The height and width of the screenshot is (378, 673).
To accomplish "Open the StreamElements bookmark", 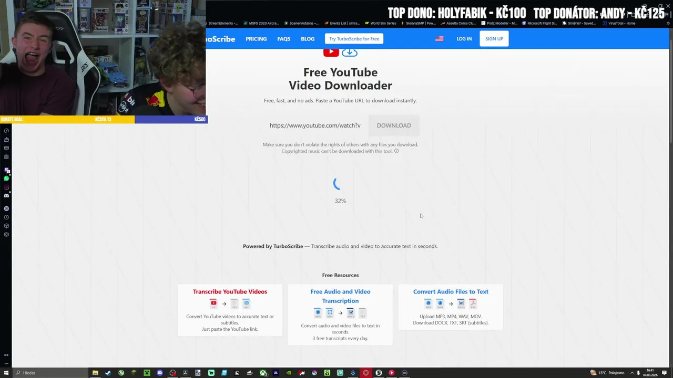I will point(223,23).
